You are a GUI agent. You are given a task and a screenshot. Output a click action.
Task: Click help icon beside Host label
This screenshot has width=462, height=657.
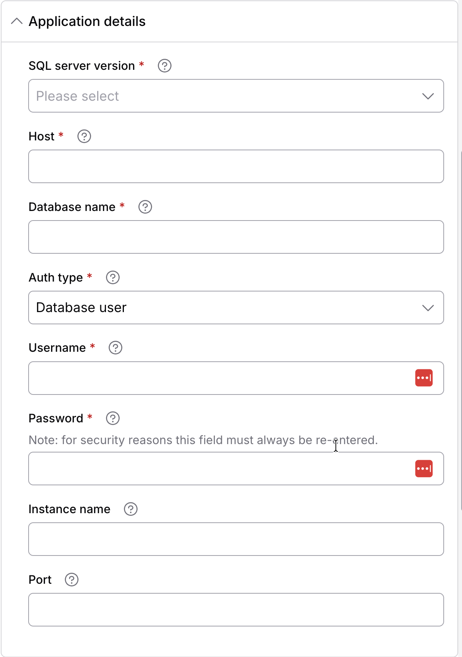[84, 136]
